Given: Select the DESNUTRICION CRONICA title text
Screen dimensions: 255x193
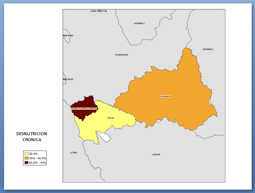Looking at the screenshot, I should coord(32,137).
